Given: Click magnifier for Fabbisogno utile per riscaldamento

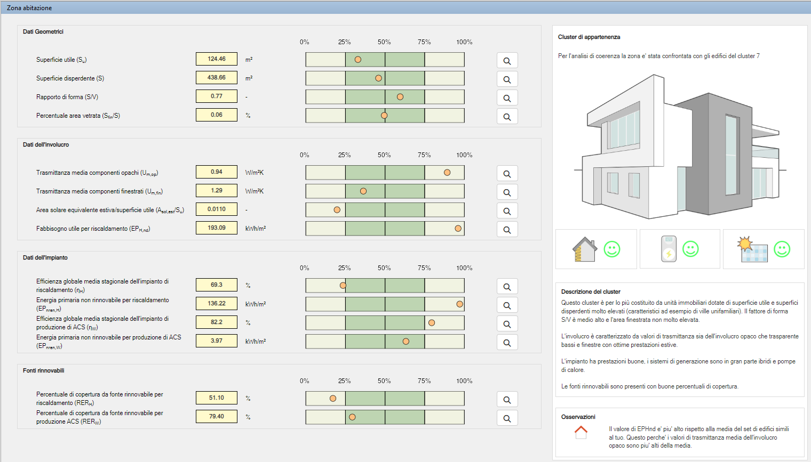Looking at the screenshot, I should coord(507,230).
